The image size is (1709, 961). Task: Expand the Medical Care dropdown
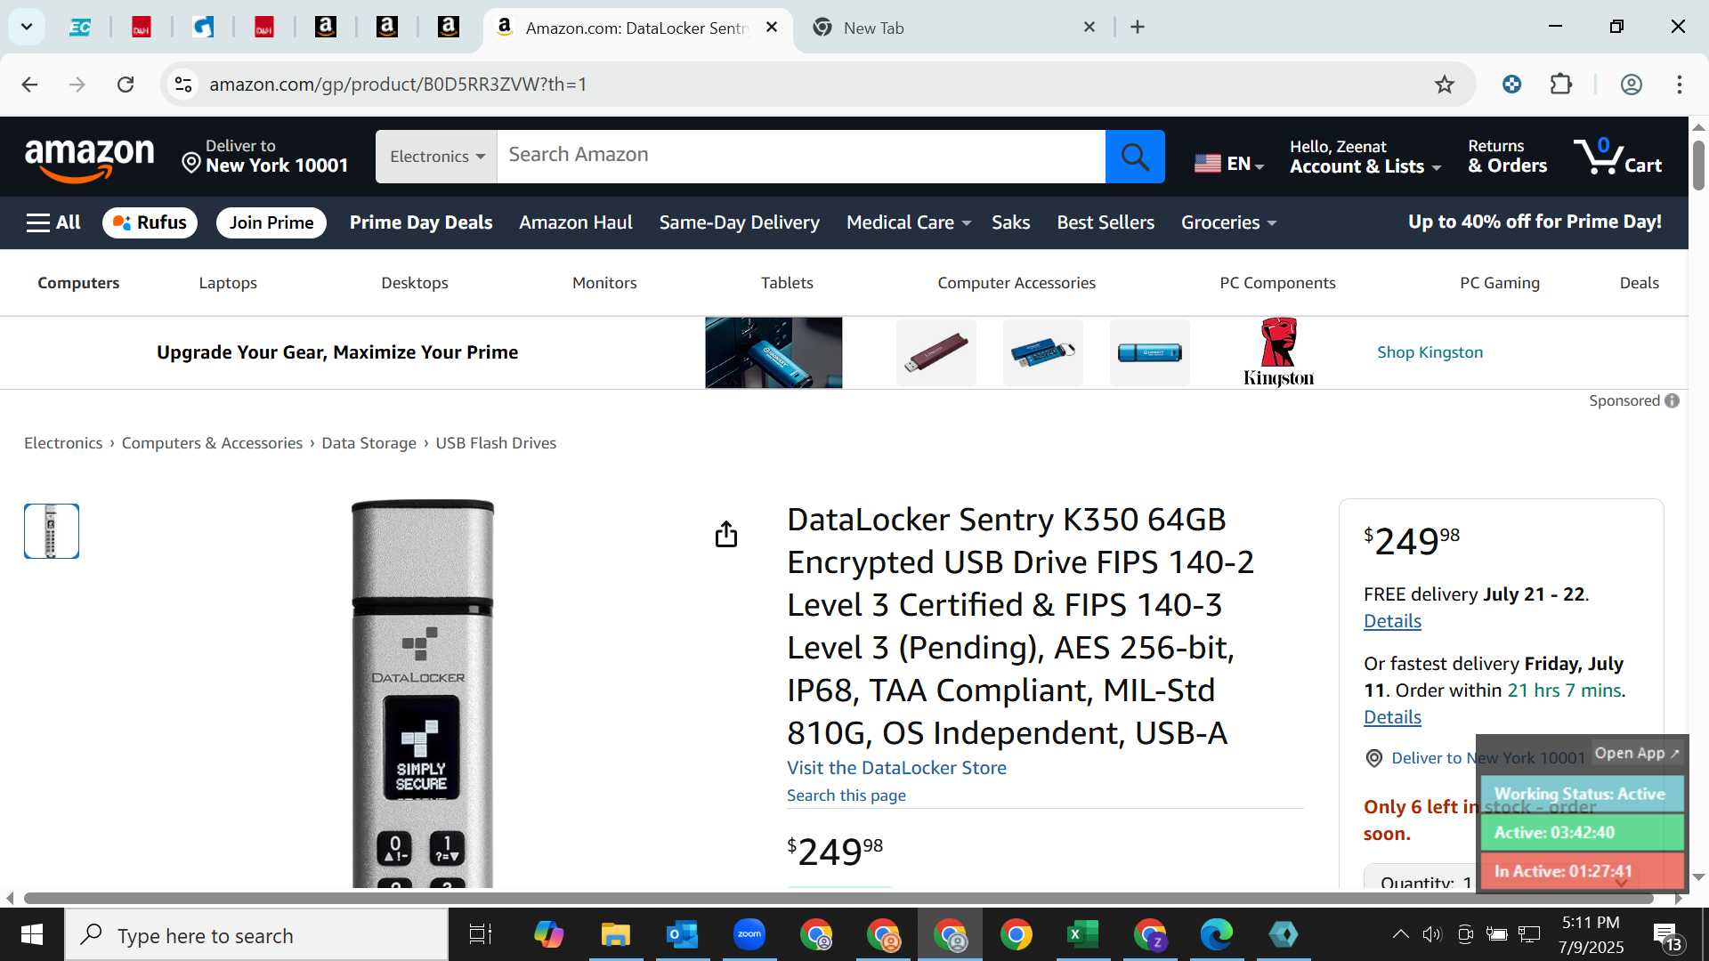pos(908,222)
